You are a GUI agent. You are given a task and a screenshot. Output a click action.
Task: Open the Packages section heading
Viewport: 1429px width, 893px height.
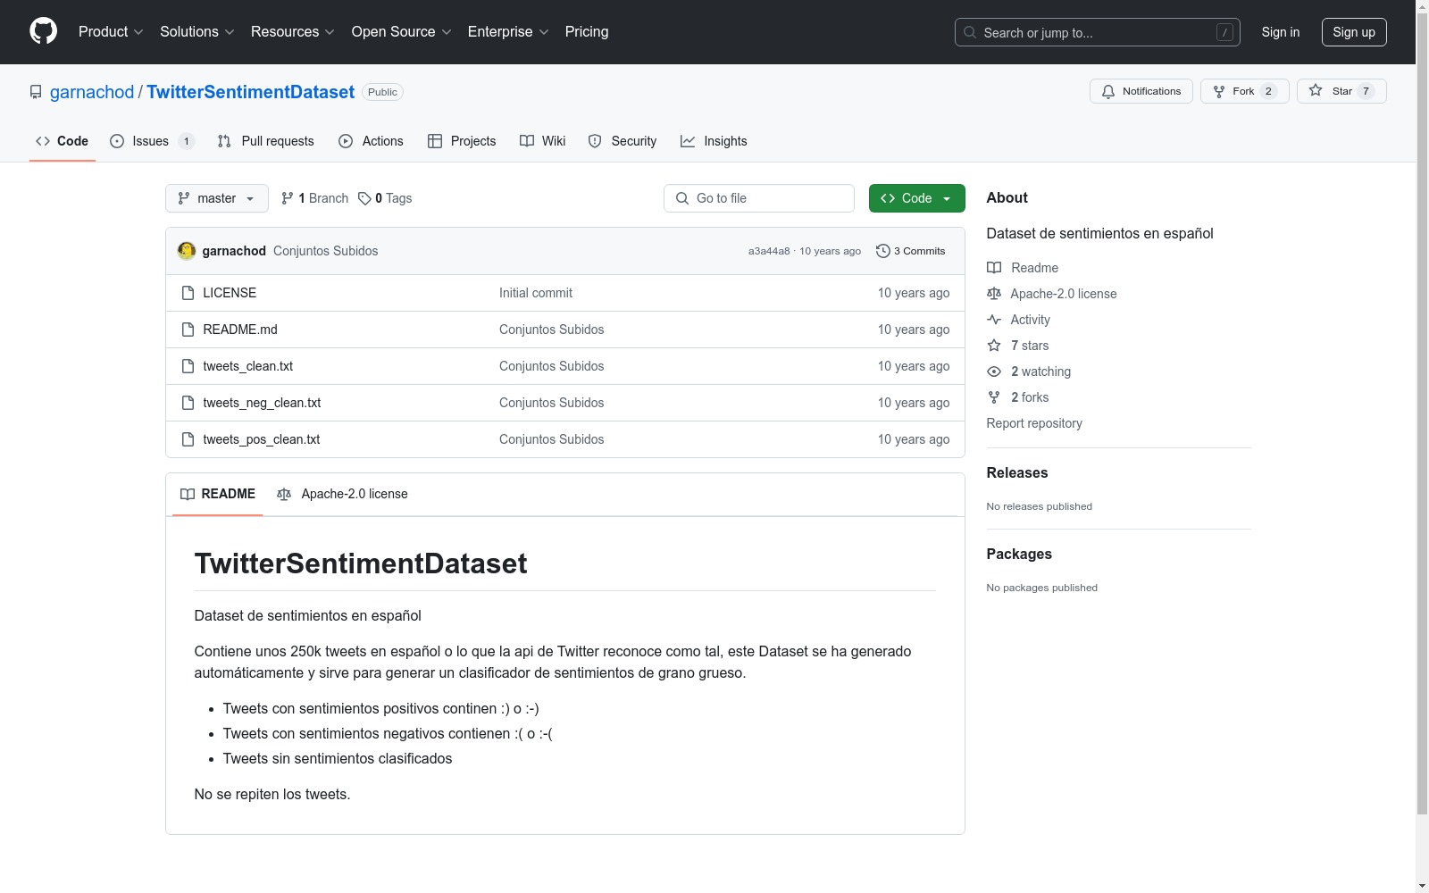click(x=1019, y=555)
